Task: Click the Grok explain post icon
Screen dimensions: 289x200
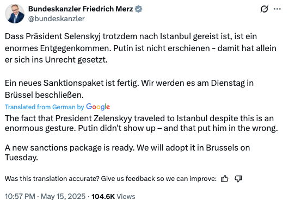Action: 264,9
